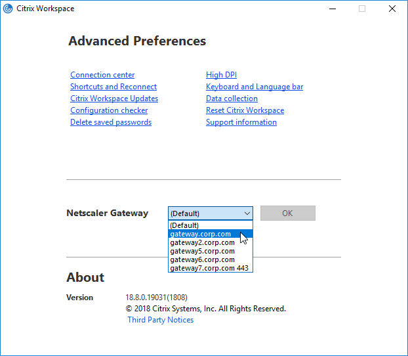Click Reset Citrix Workspace link
Screen dimensions: 408x356
click(245, 110)
